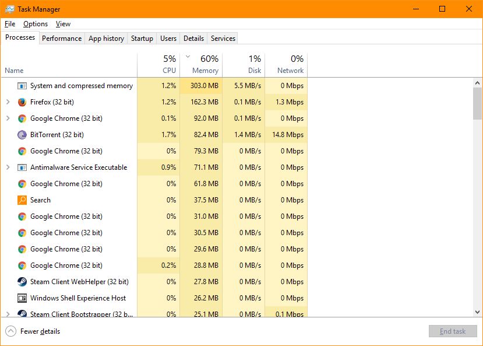
Task: Select the 'BitTorrent (32 bit)' process name
Action: point(57,135)
